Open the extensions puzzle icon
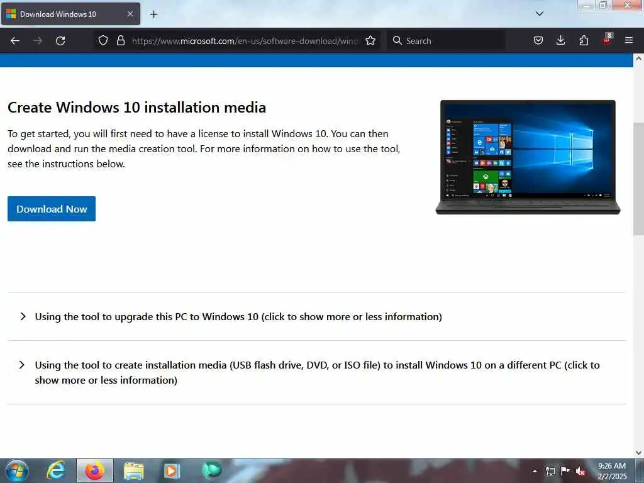 pyautogui.click(x=584, y=41)
